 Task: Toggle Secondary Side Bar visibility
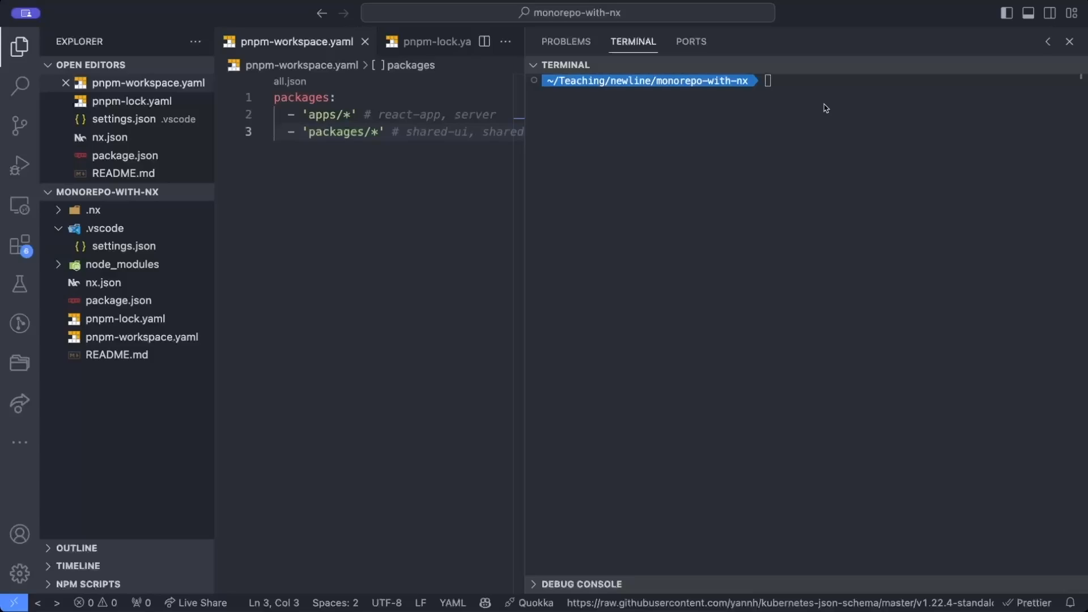[1049, 12]
